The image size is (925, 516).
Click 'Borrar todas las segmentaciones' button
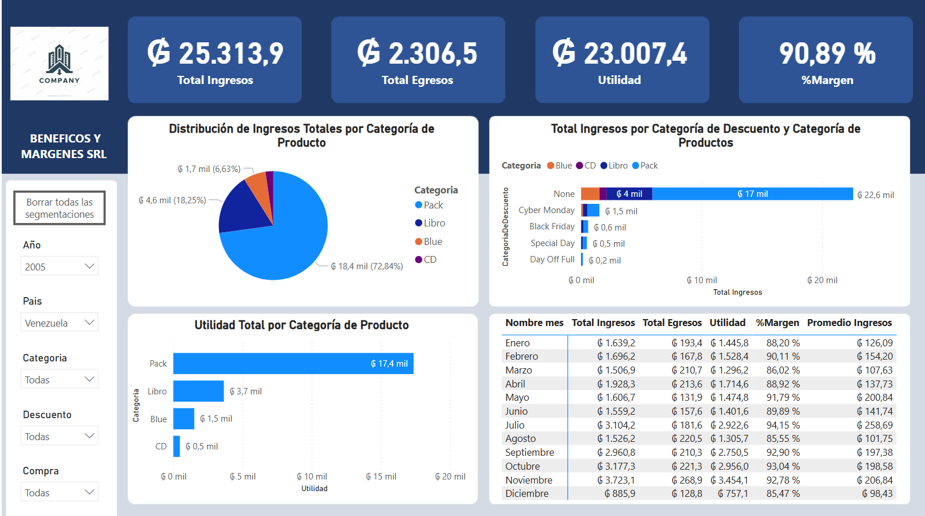point(59,208)
